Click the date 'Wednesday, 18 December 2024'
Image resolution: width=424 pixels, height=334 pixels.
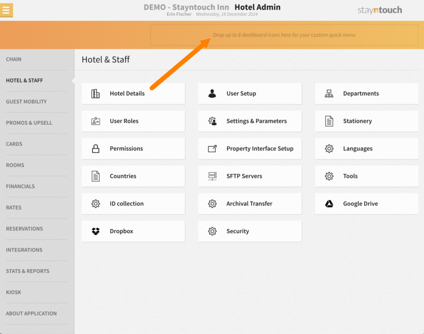coord(227,14)
